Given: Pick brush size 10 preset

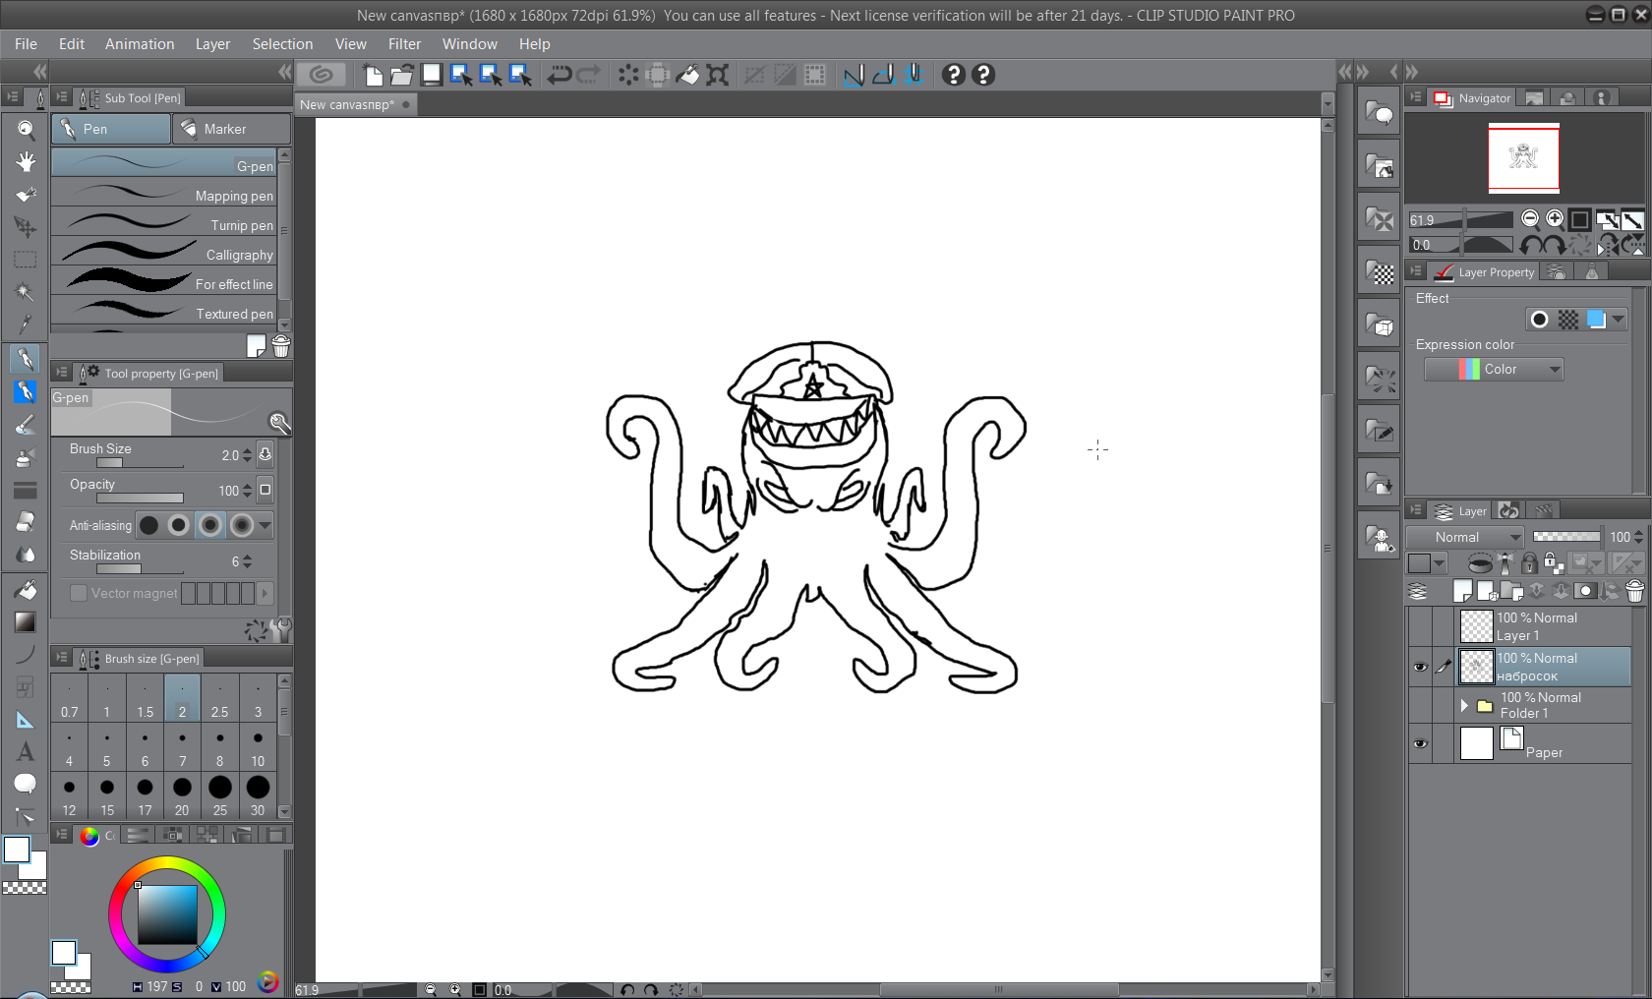Looking at the screenshot, I should pyautogui.click(x=258, y=747).
